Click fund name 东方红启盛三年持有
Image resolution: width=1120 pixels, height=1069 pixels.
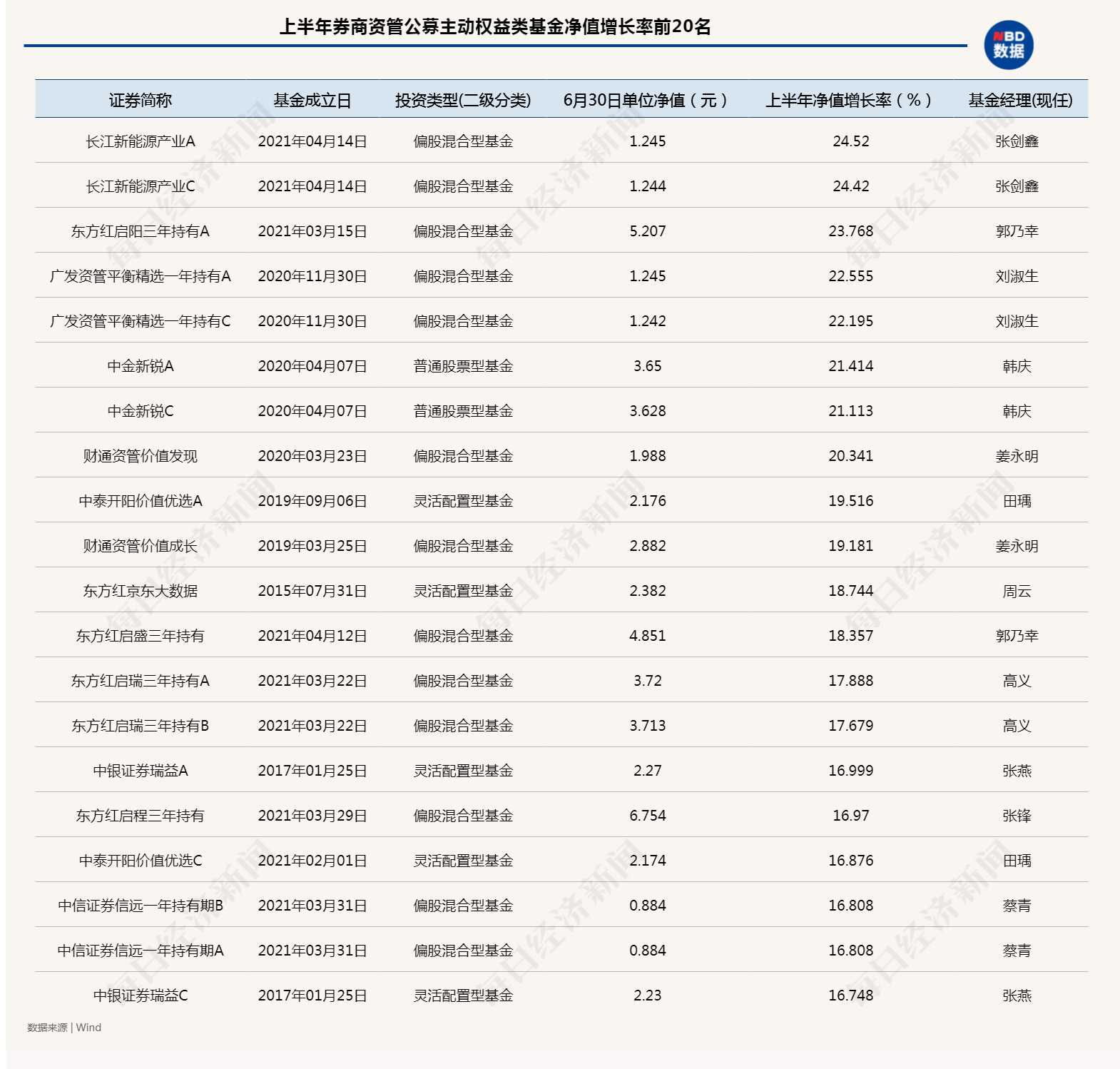(x=141, y=636)
